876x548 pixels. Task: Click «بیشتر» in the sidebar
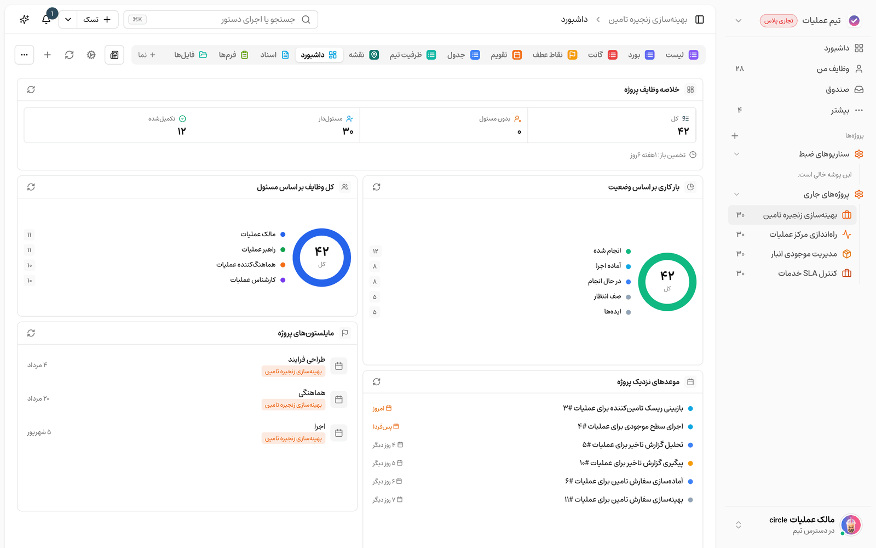799,110
